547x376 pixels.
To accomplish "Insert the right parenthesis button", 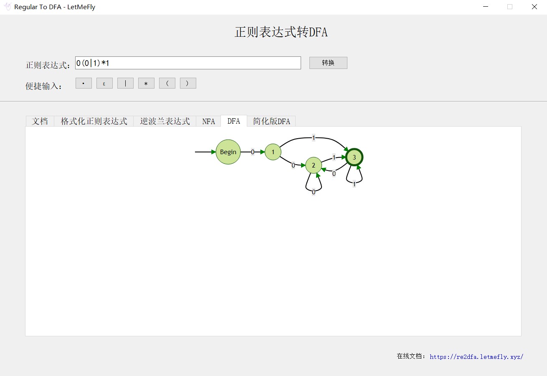I will pos(188,83).
